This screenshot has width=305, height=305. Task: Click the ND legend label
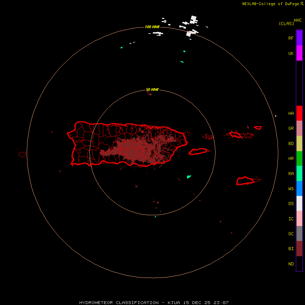(291, 264)
